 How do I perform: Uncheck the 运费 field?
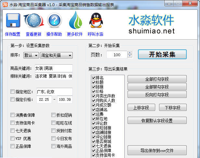94,114
